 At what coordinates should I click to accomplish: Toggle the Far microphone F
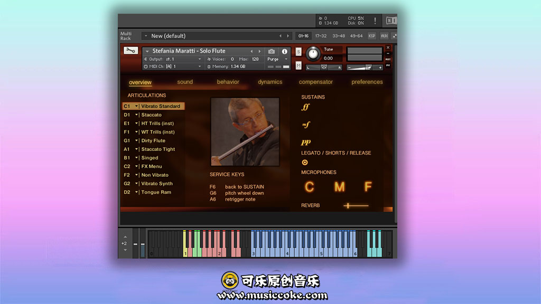pos(368,187)
